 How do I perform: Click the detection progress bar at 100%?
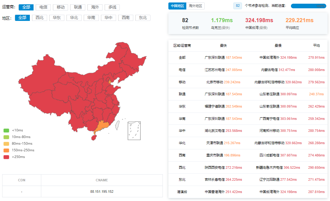click(308, 6)
